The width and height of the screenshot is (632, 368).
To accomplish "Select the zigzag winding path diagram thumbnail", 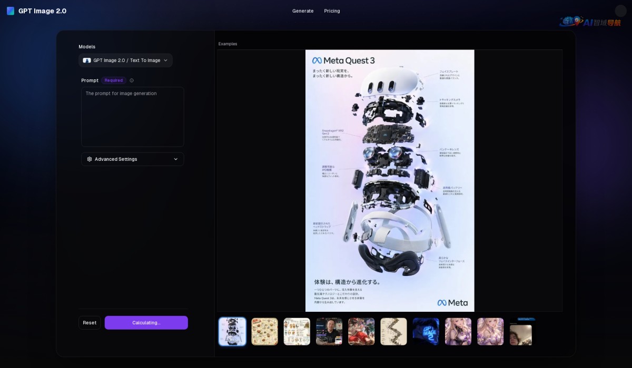I will click(393, 332).
